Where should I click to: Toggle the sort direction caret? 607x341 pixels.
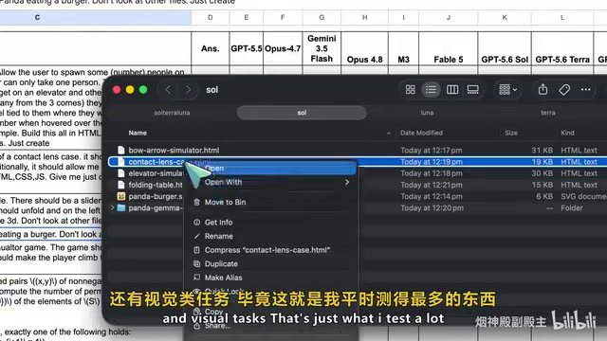388,133
